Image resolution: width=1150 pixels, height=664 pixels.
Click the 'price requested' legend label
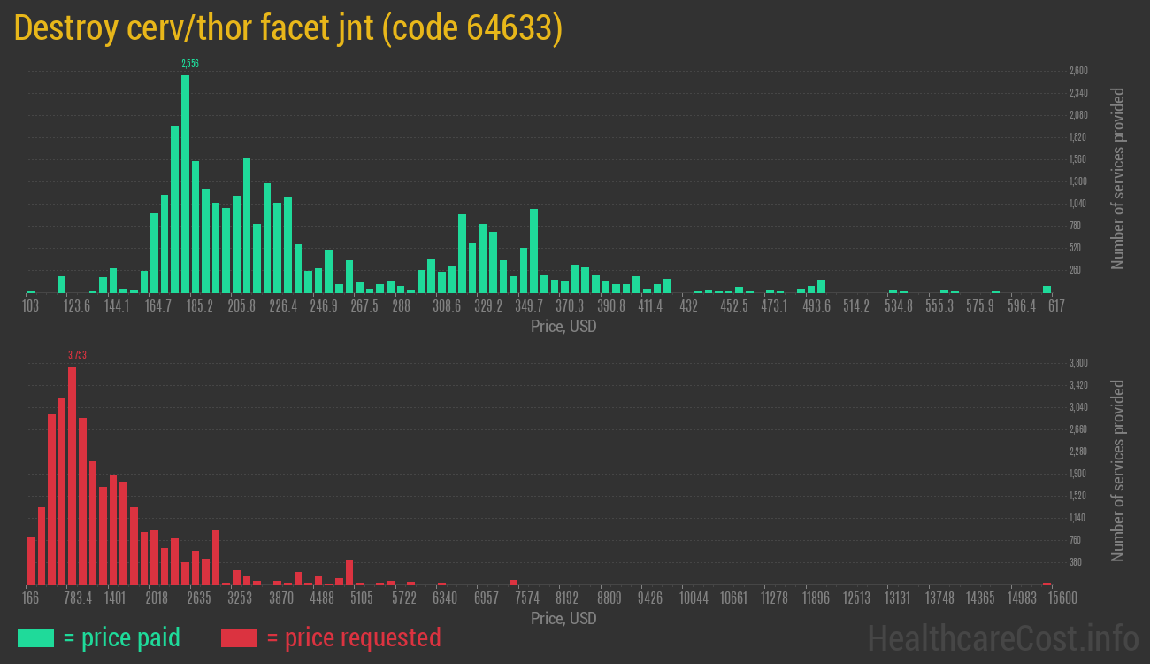click(x=353, y=637)
